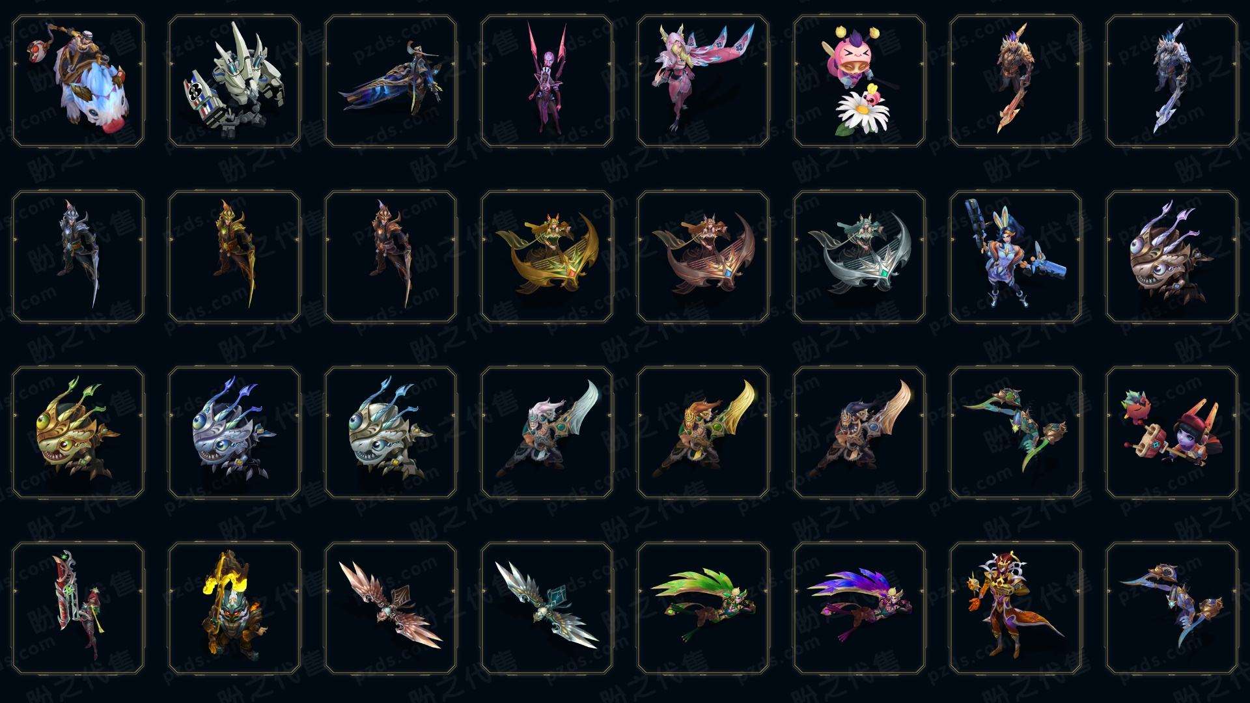The height and width of the screenshot is (703, 1250).
Task: Open the bunny-eared gunner girl thumbnail
Action: (1016, 256)
